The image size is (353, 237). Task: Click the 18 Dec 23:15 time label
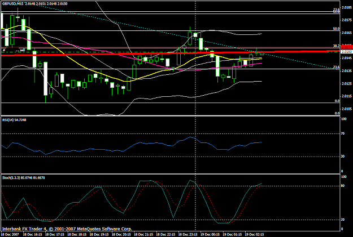(x=188, y=234)
